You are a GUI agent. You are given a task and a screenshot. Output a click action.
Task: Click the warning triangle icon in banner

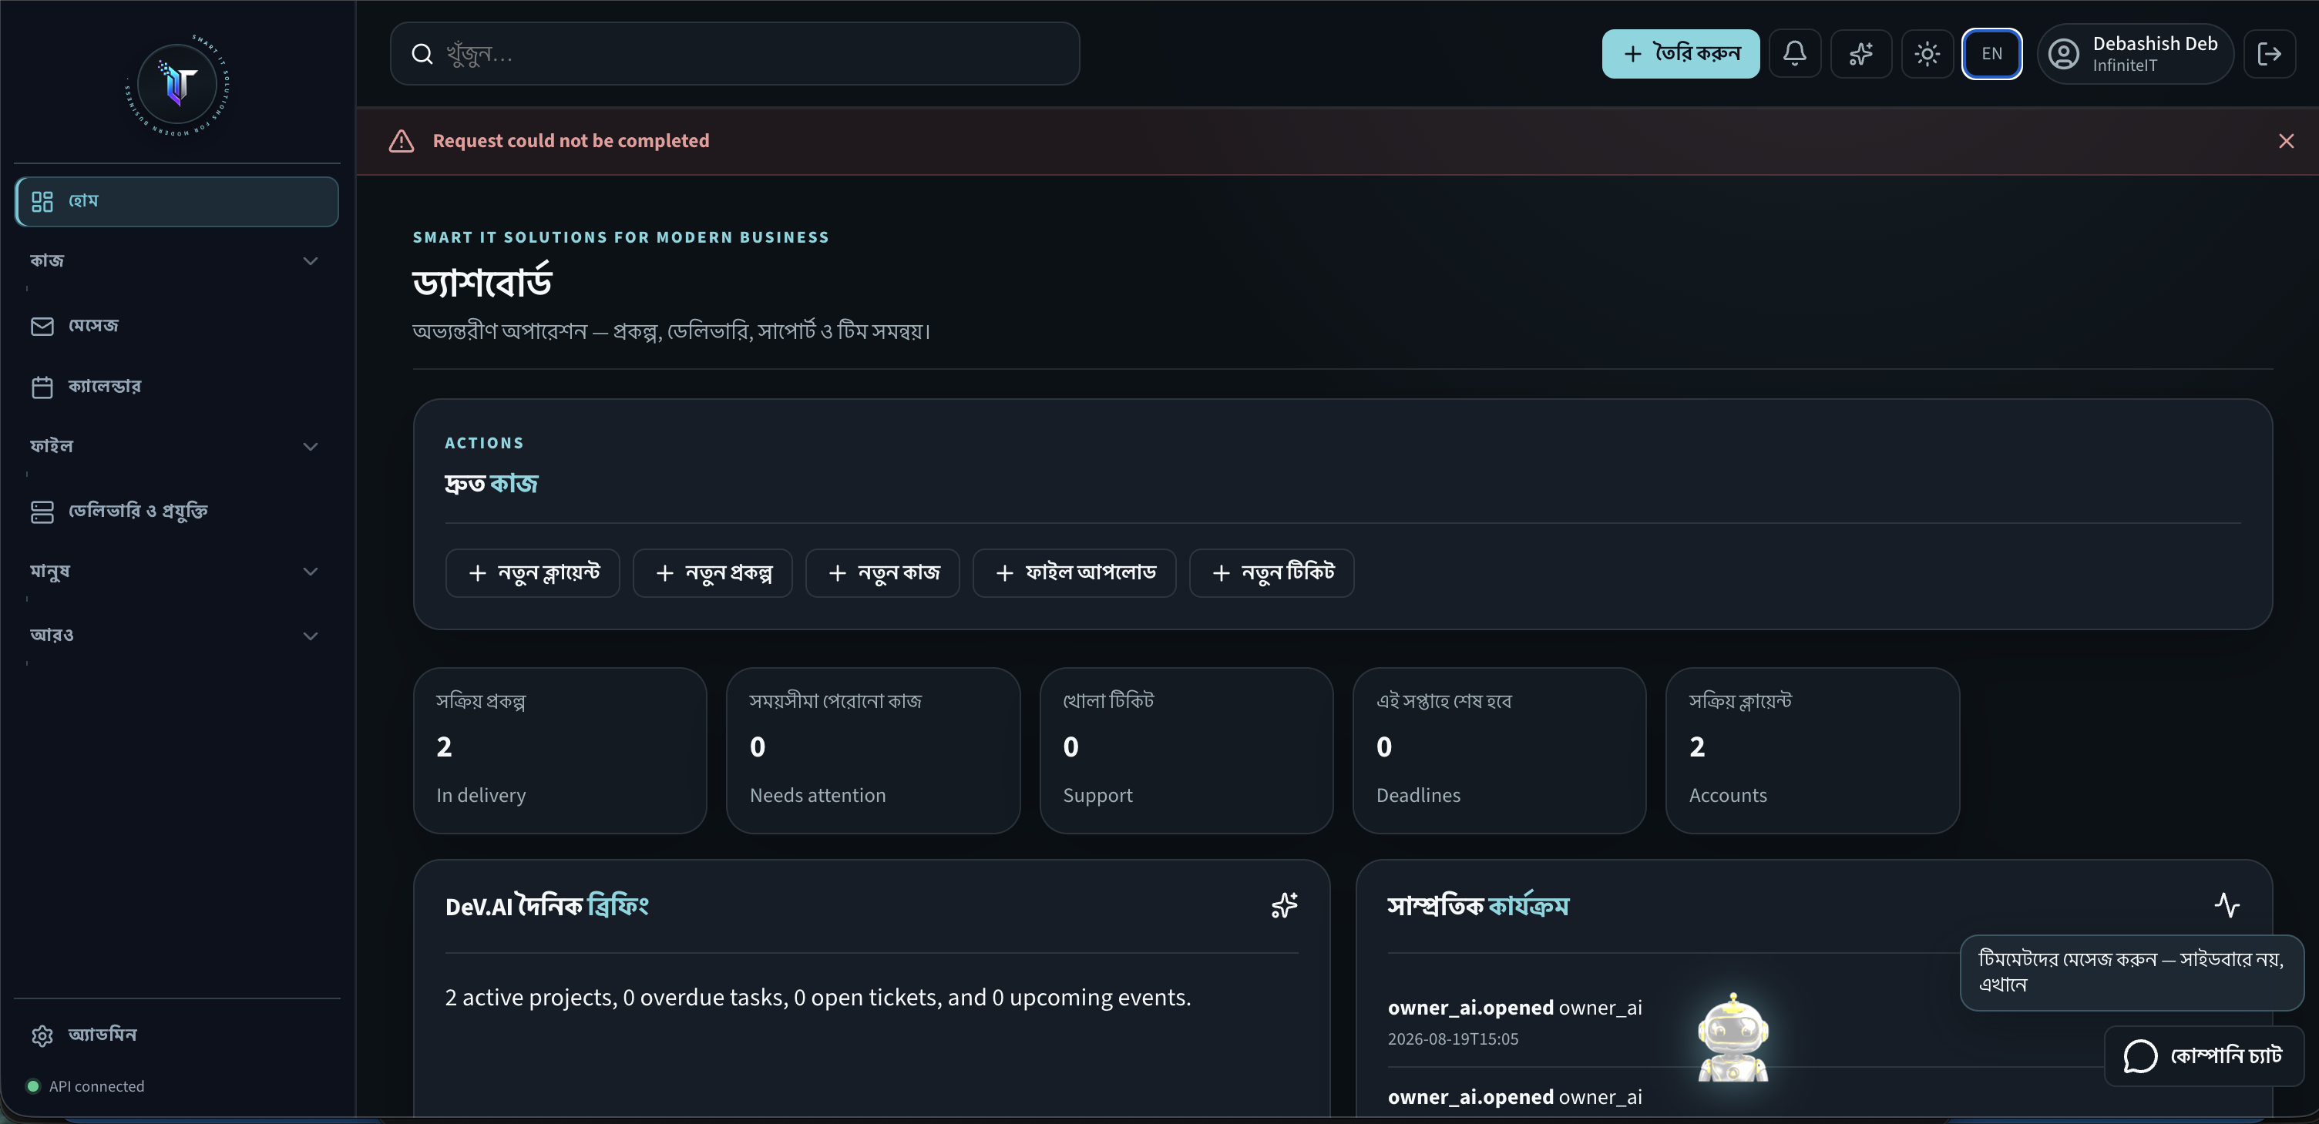[x=402, y=141]
